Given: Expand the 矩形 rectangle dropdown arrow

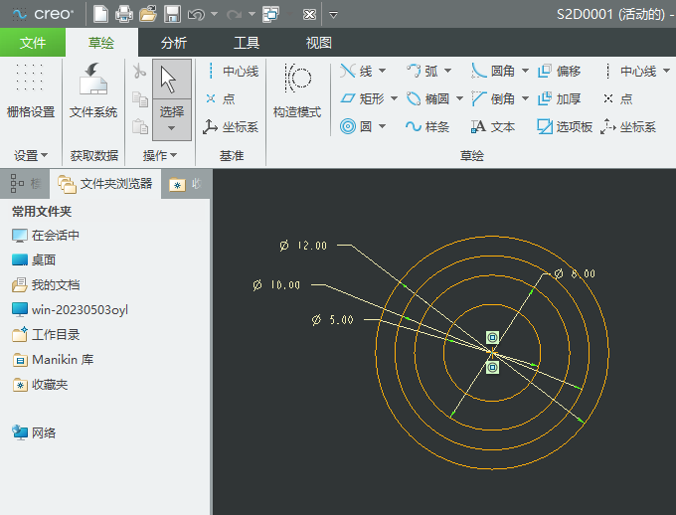Looking at the screenshot, I should 394,99.
